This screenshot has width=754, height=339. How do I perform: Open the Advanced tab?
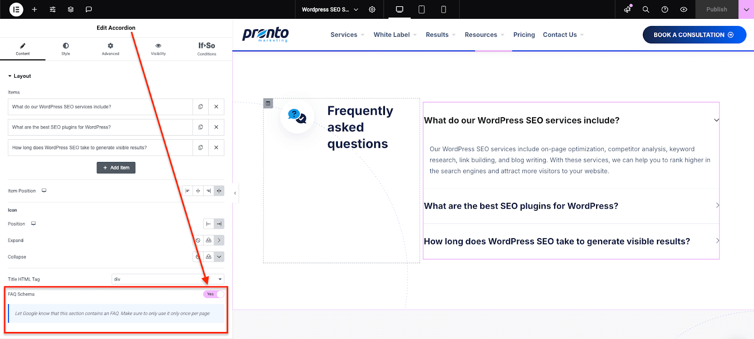(x=110, y=49)
